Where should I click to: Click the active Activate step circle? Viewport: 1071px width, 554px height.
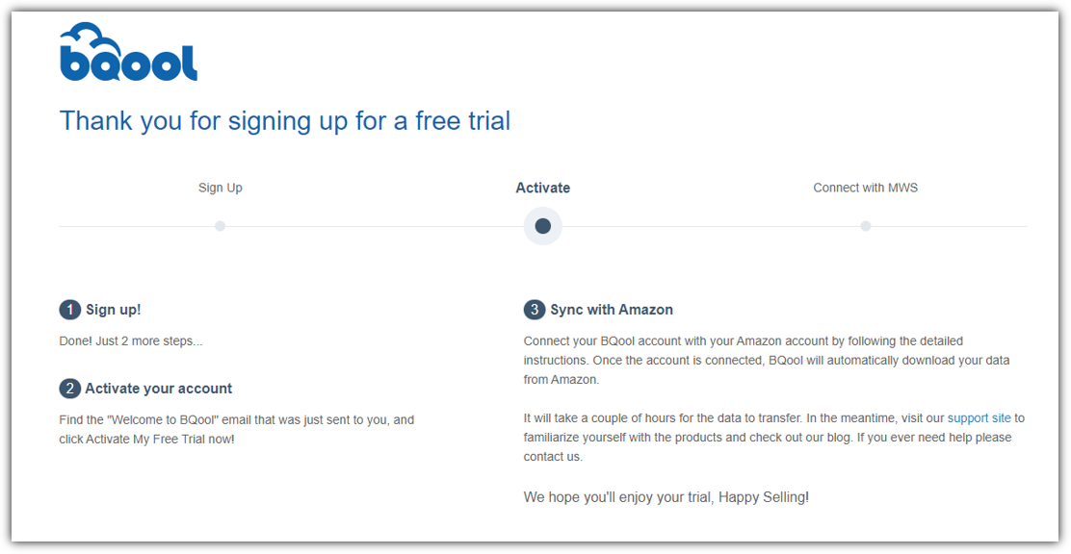pos(543,226)
